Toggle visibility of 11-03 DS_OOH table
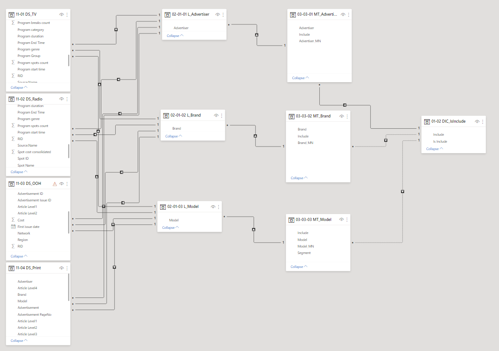Viewport: 499px width, 351px height. (61, 184)
